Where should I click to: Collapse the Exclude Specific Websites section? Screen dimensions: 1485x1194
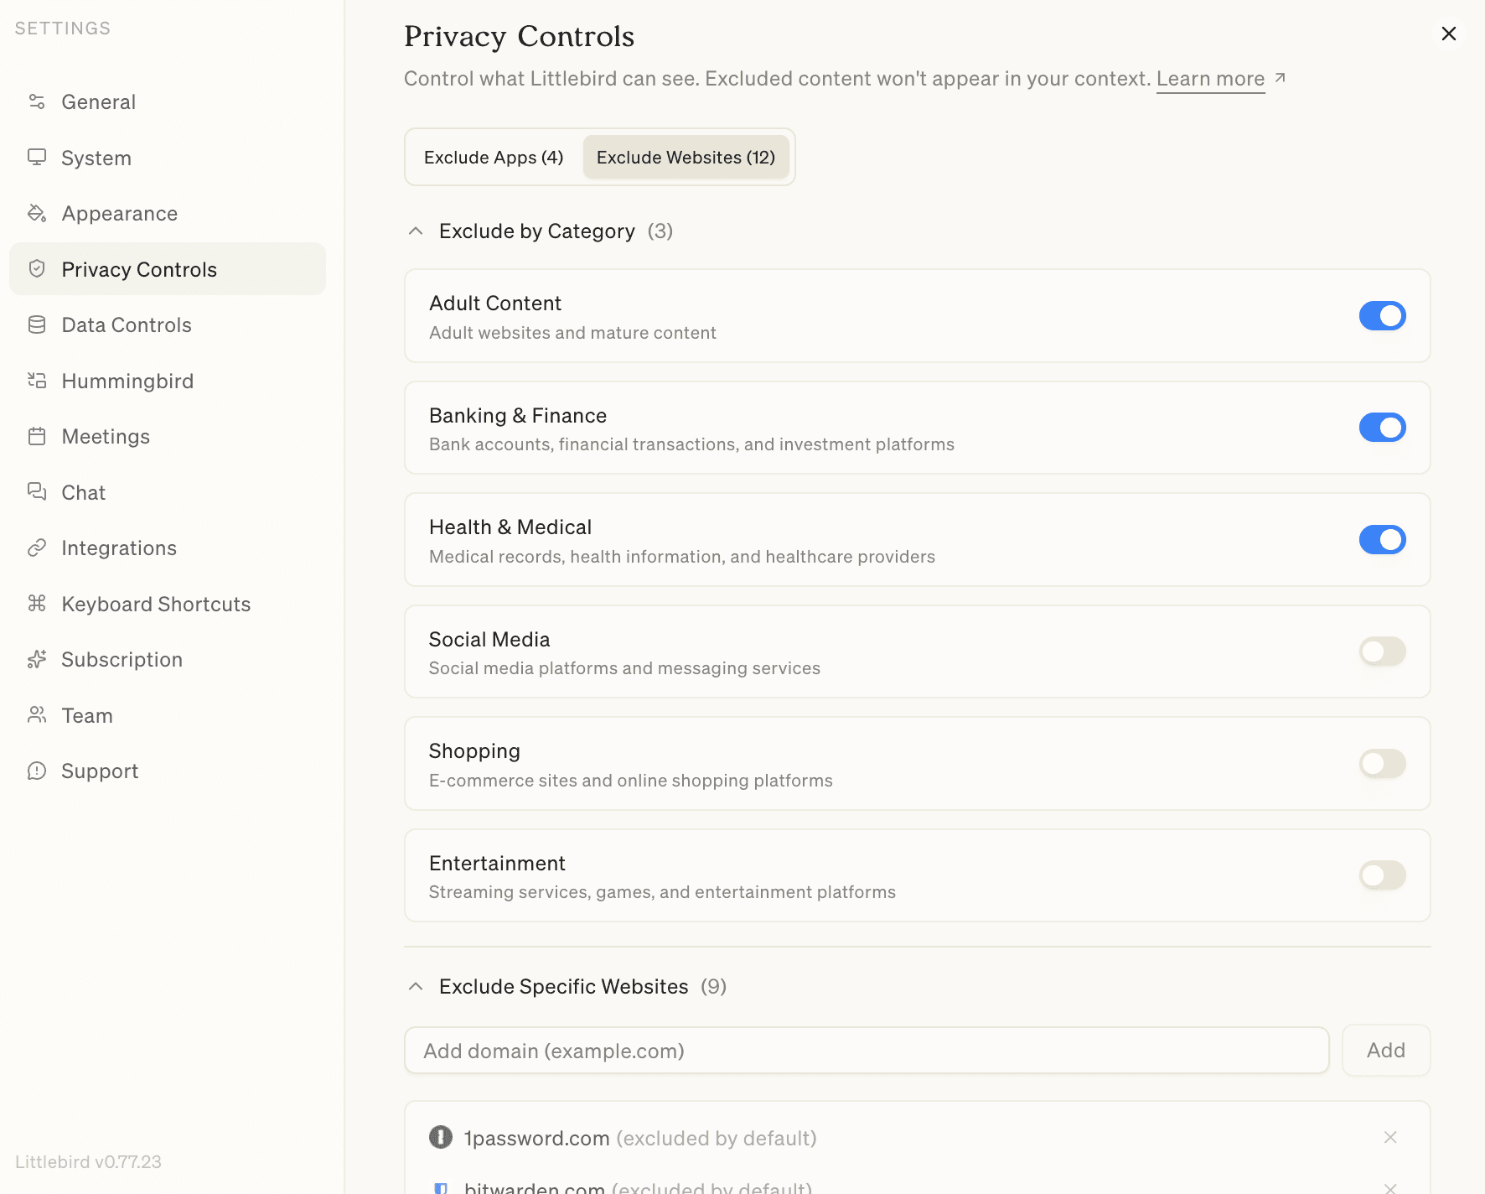tap(416, 987)
